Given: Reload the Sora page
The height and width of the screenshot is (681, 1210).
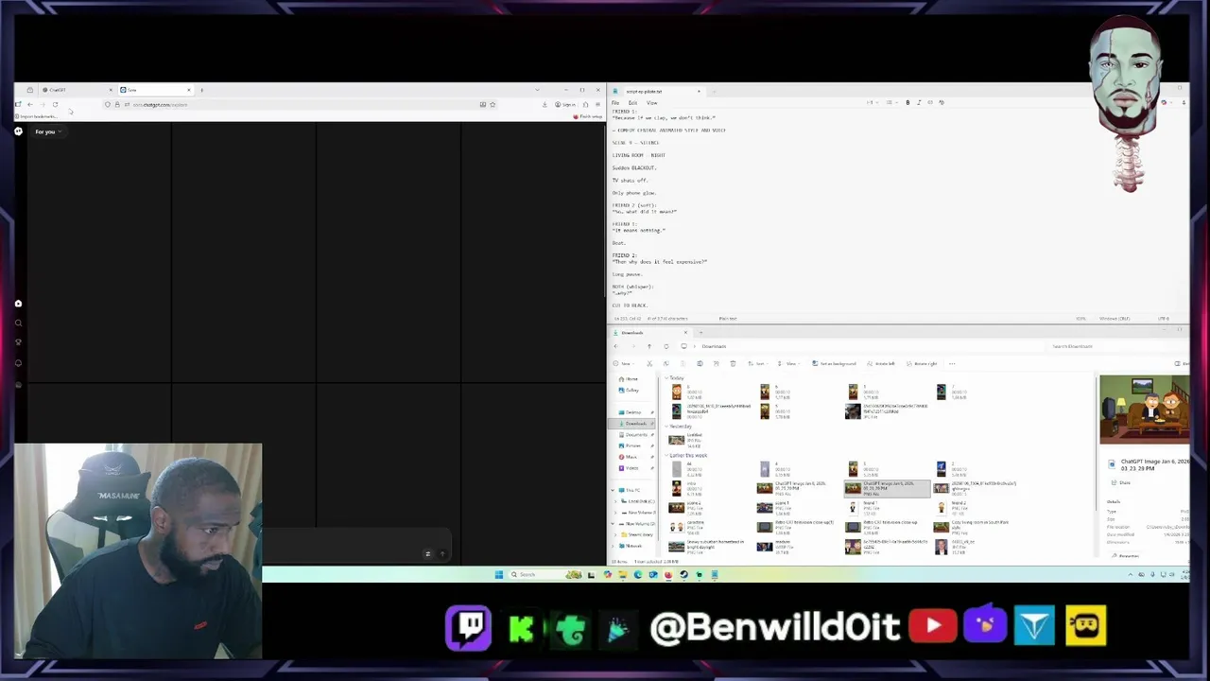Looking at the screenshot, I should pyautogui.click(x=55, y=104).
